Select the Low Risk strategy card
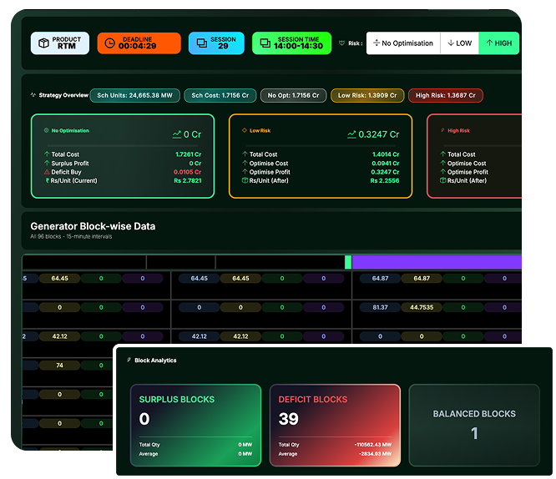Screen dimensions: 556x479 point(321,156)
